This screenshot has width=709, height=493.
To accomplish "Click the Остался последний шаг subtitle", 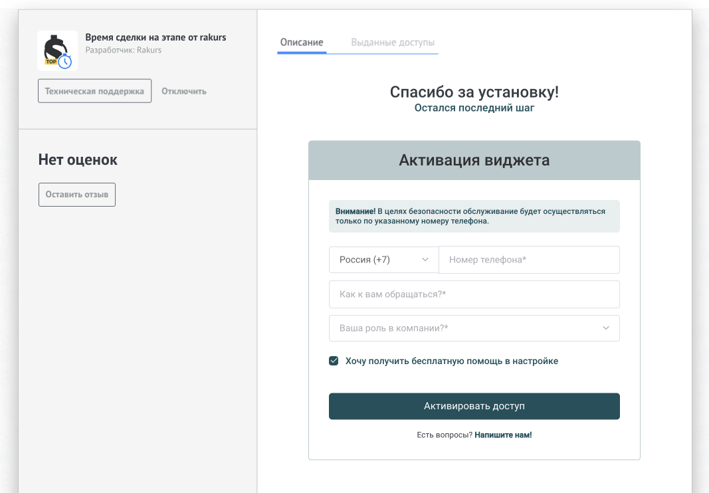I will pos(474,108).
